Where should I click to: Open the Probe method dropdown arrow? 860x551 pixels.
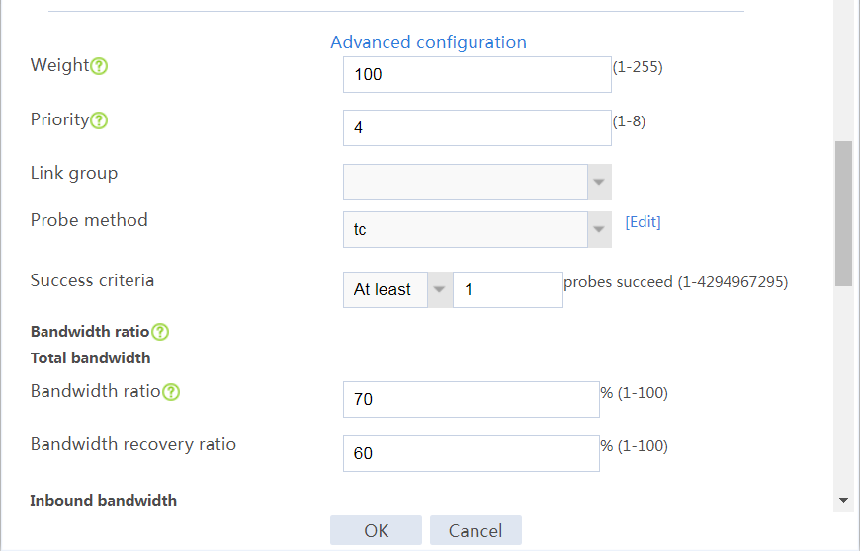(599, 229)
